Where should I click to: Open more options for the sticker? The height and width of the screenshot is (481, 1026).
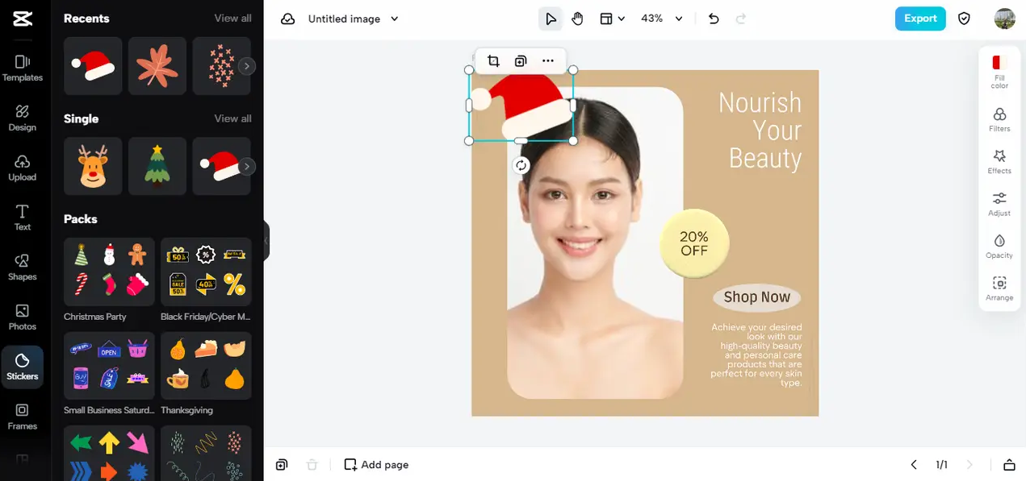(x=548, y=60)
